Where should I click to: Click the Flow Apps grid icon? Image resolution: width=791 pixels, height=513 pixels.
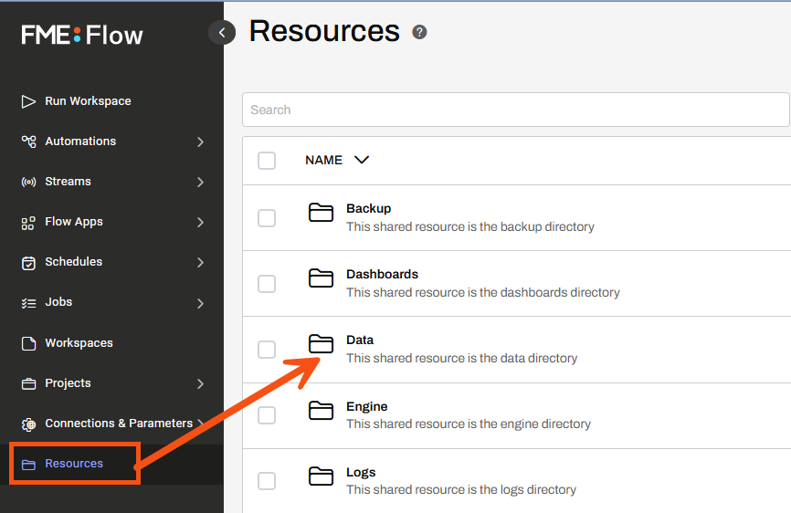pos(28,223)
